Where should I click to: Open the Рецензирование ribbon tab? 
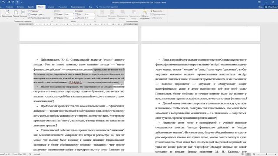(78, 7)
